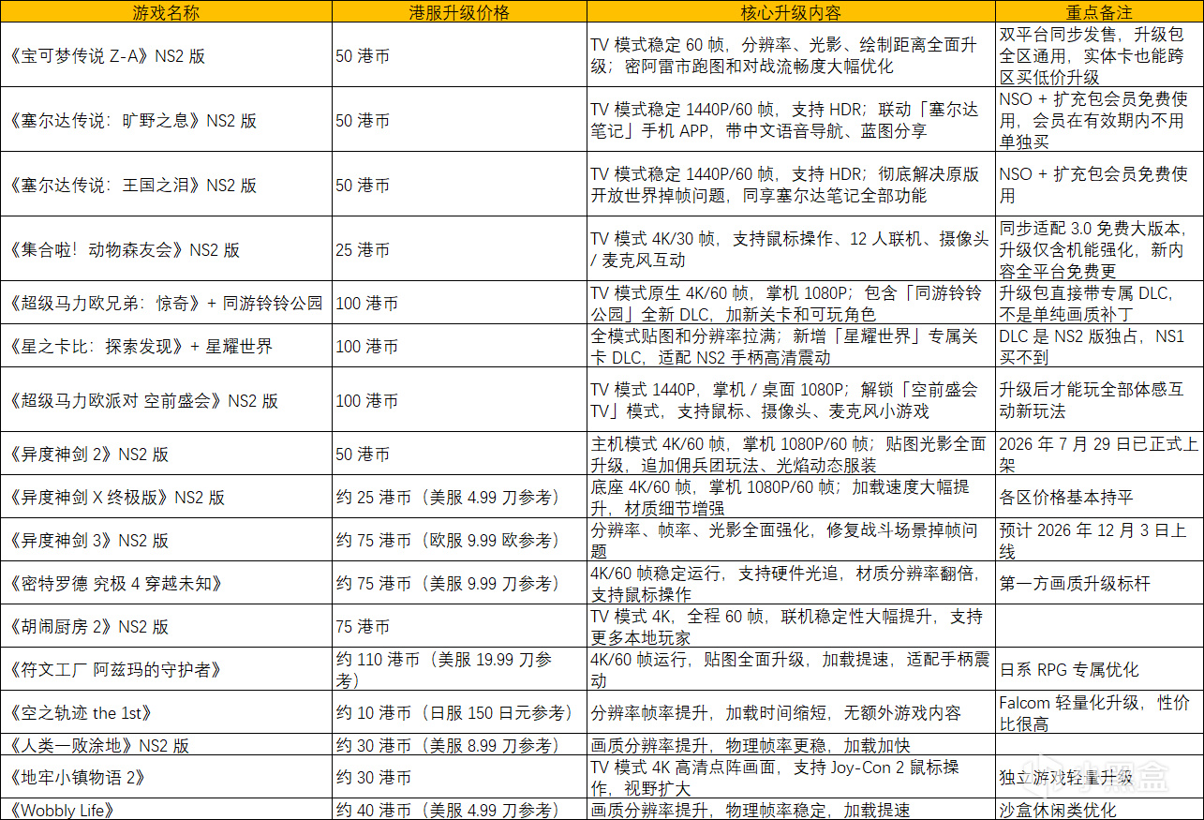
Task: Click the cell "《异度神剑 2》NS2 版"
Action: click(166, 454)
